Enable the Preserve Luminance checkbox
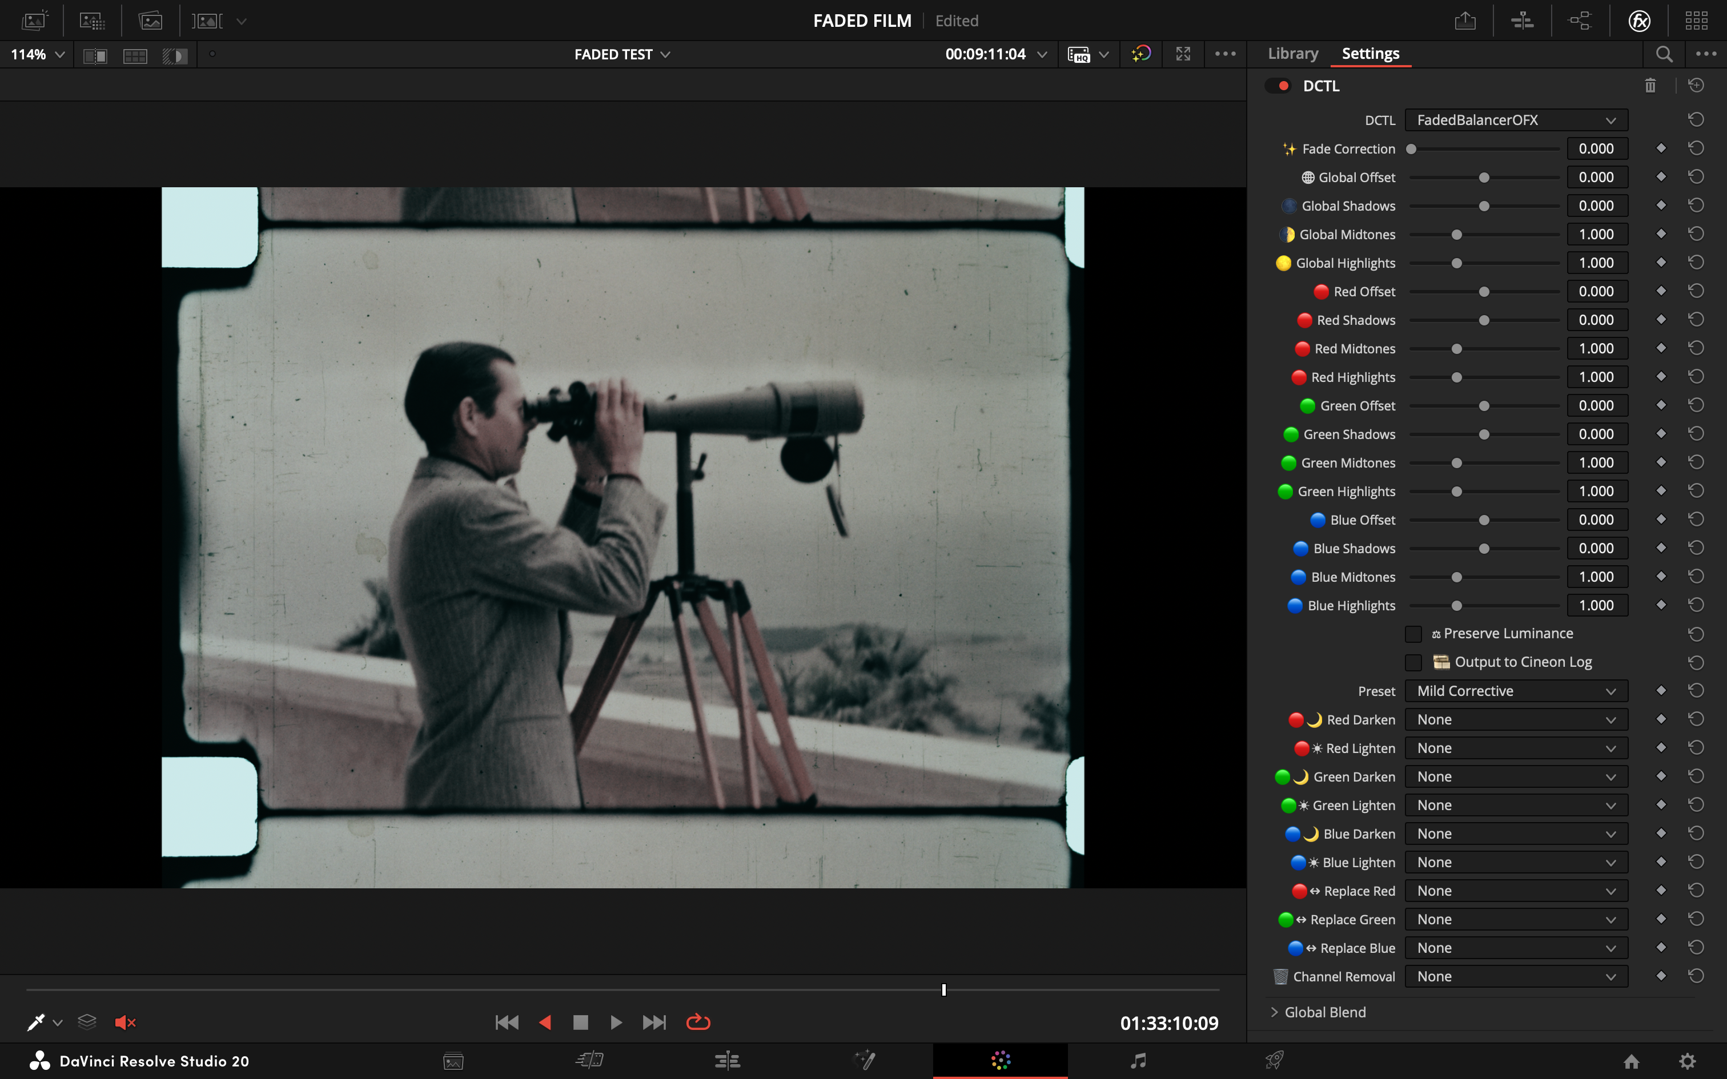 1413,634
